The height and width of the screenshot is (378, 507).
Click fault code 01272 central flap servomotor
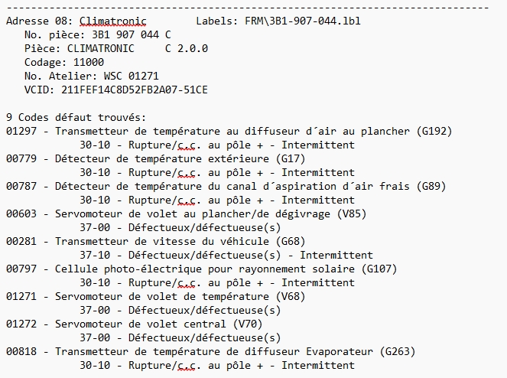point(21,324)
